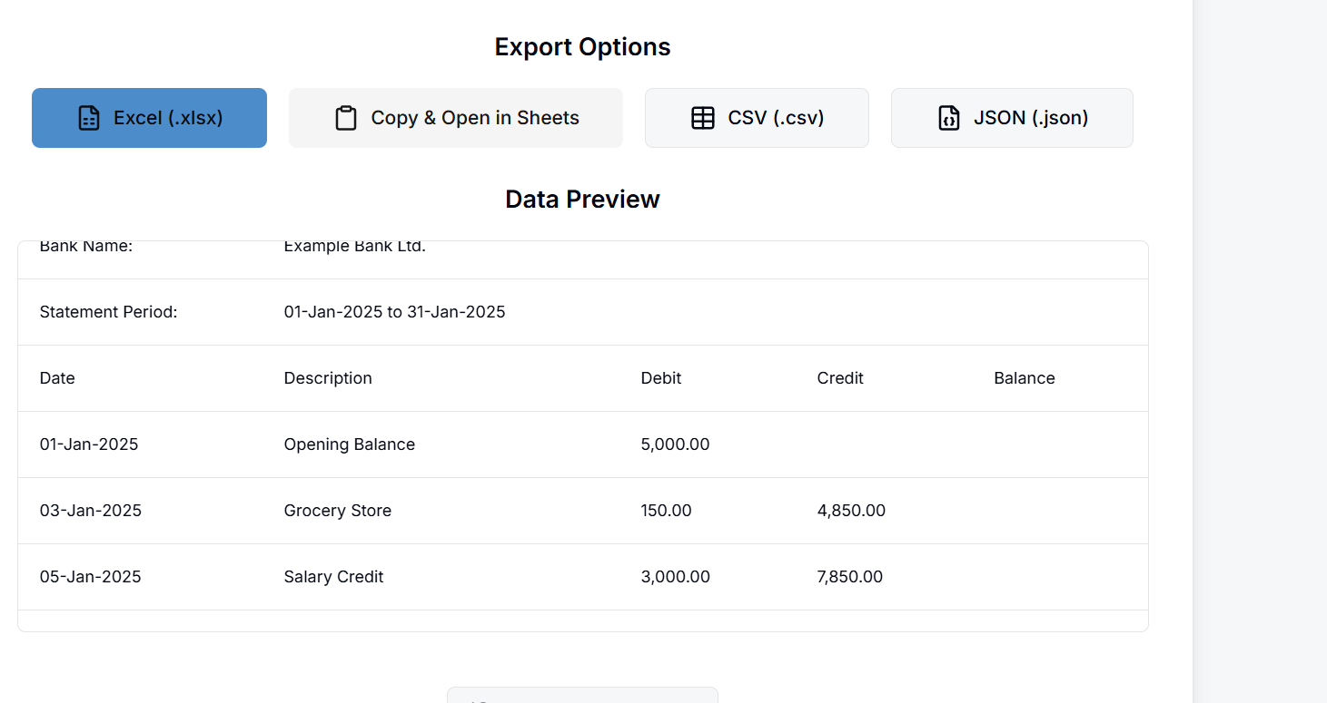Export the statement as Excel (.xlsx)
This screenshot has width=1327, height=703.
pos(148,117)
